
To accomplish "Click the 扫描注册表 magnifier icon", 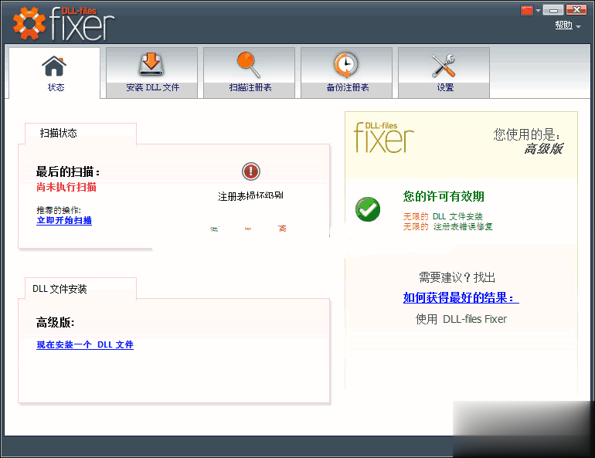I will [x=249, y=65].
